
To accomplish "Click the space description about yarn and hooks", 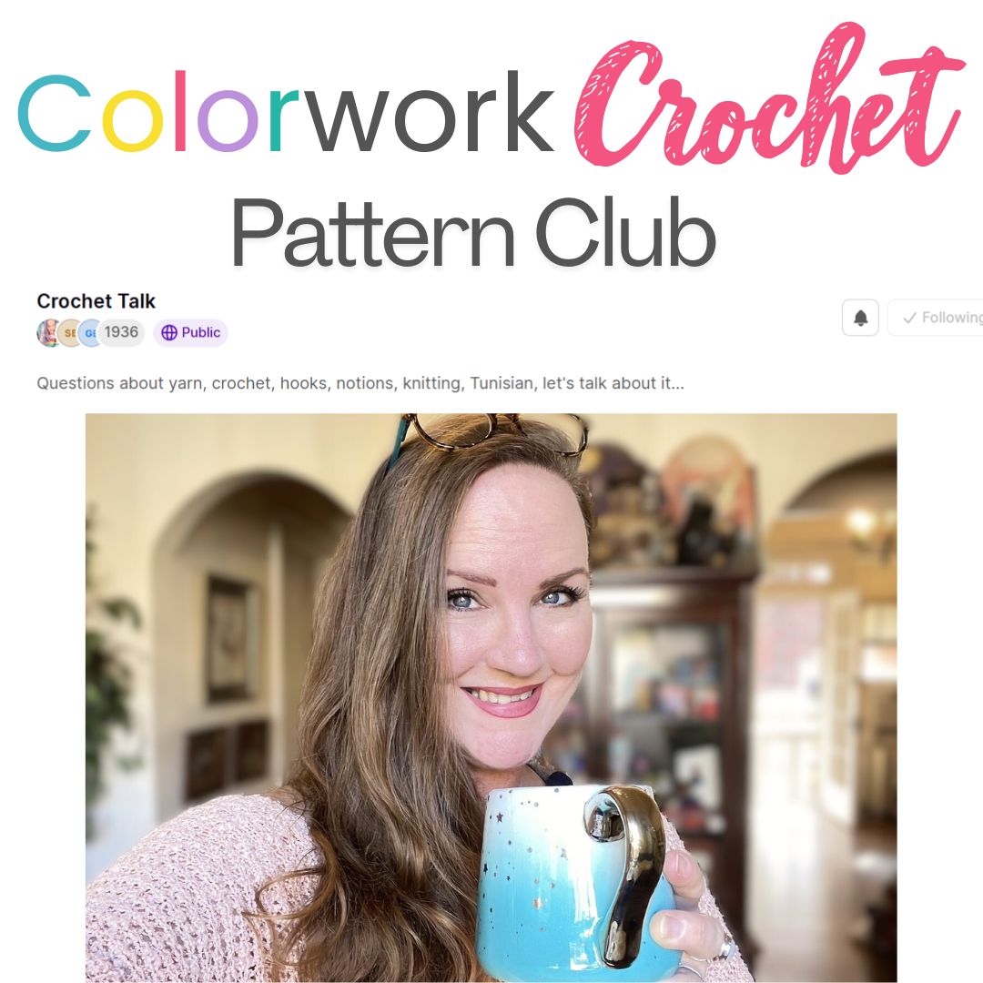I will [x=360, y=383].
